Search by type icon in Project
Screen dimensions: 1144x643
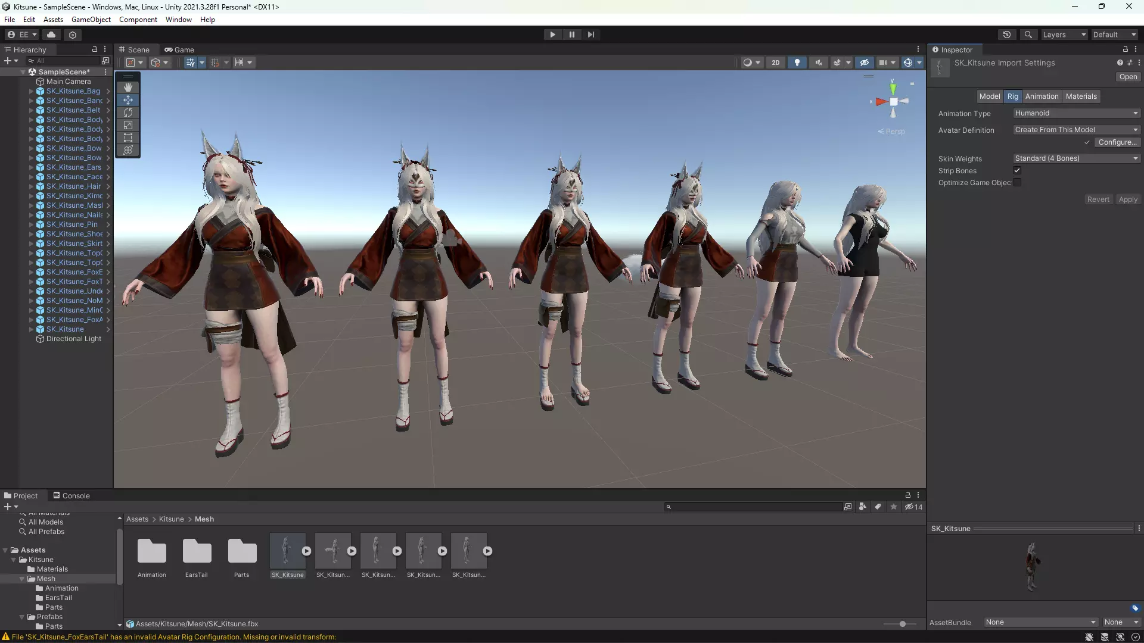click(863, 507)
